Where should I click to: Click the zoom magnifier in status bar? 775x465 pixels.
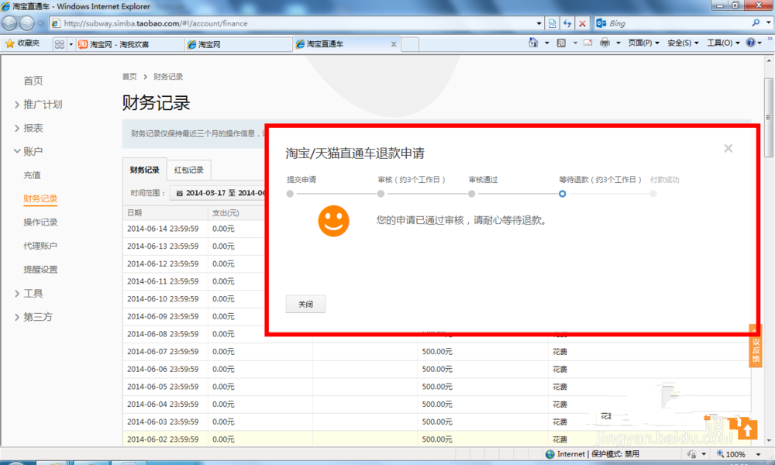720,453
